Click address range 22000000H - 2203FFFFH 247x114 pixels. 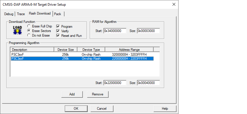[x=129, y=59]
